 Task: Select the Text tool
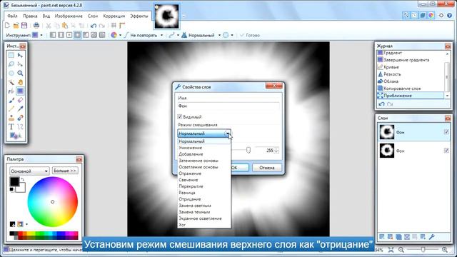[11, 127]
